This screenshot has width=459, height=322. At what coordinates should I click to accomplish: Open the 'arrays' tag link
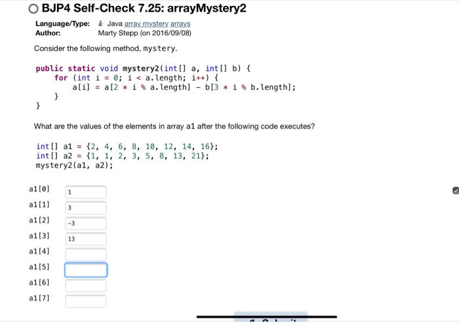pyautogui.click(x=180, y=24)
